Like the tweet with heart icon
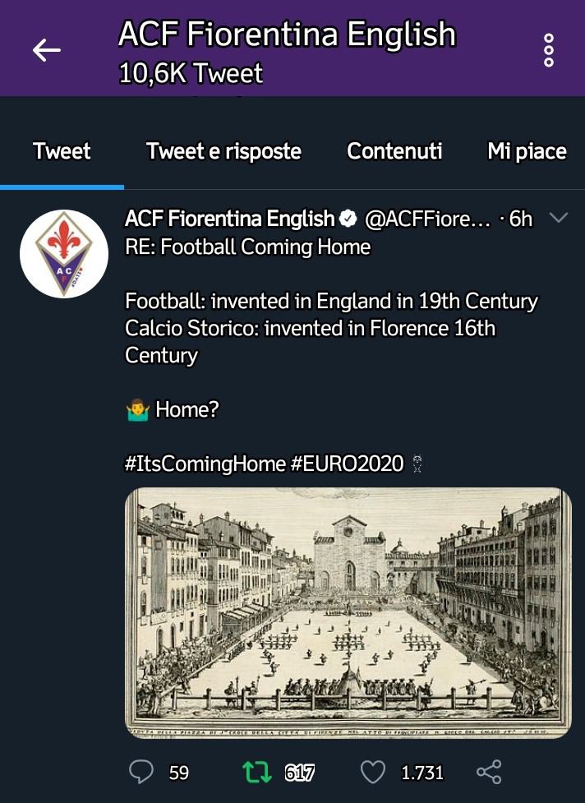The image size is (585, 803). (x=374, y=772)
